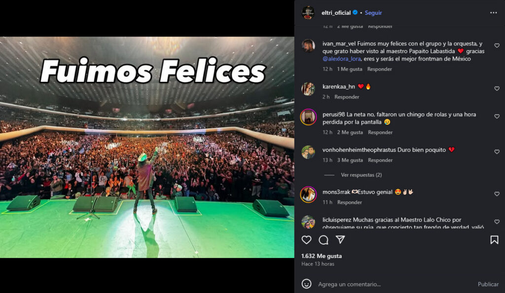Open the @alexlora_lora mention link
Screen dimensions: 505x293
click(341, 59)
